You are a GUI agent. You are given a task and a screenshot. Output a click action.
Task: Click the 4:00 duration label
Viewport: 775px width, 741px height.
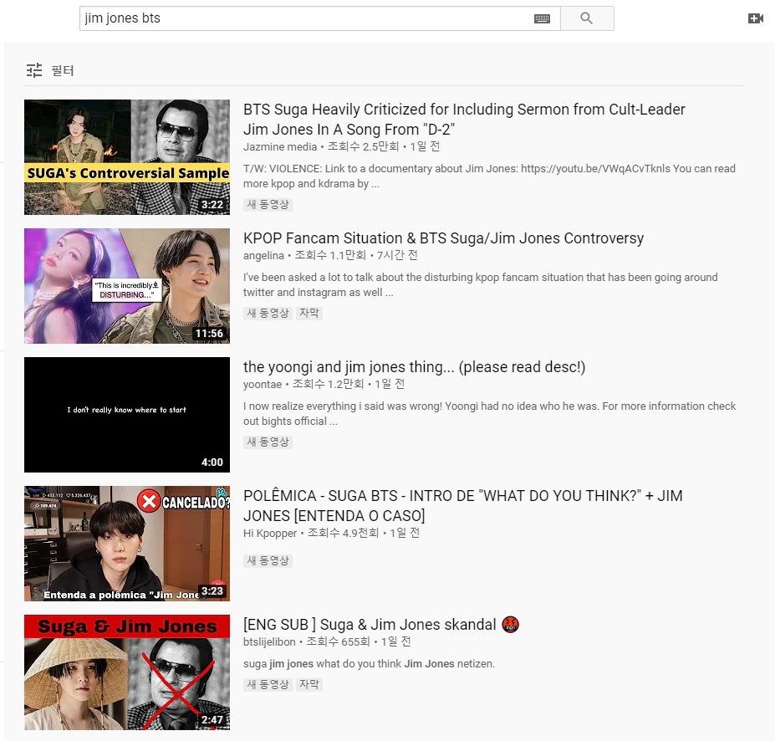click(212, 462)
